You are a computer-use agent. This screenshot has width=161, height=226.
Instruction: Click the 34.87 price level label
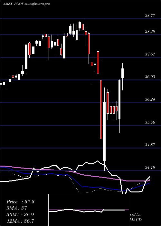150,145
